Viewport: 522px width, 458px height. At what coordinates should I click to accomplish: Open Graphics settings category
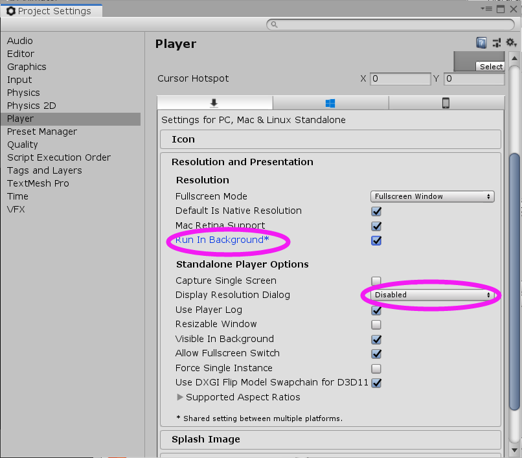(27, 67)
